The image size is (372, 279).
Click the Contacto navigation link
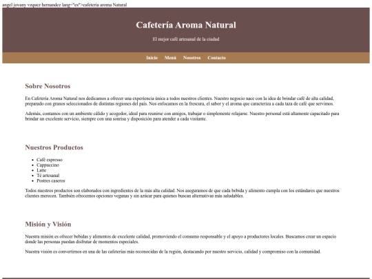point(216,58)
